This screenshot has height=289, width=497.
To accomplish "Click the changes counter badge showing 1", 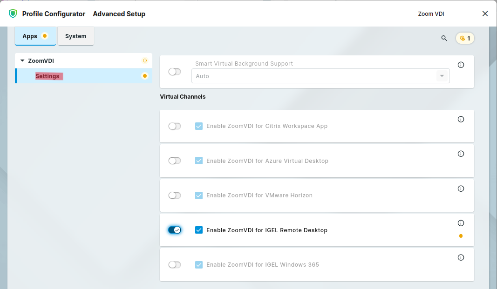I will 465,38.
